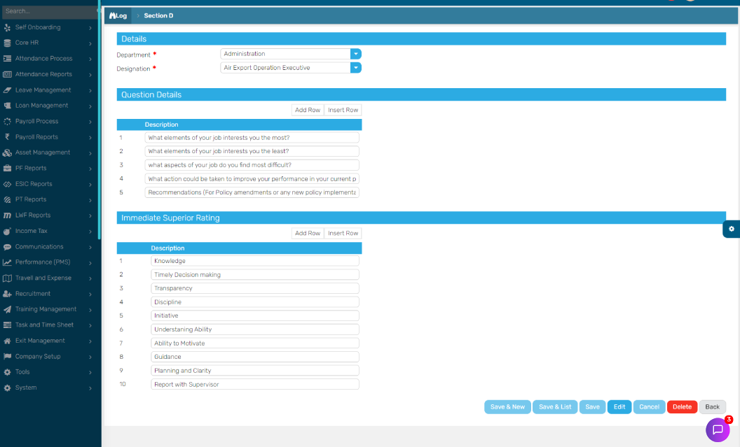740x447 pixels.
Task: Click the home icon in the breadcrumb
Action: [x=112, y=15]
